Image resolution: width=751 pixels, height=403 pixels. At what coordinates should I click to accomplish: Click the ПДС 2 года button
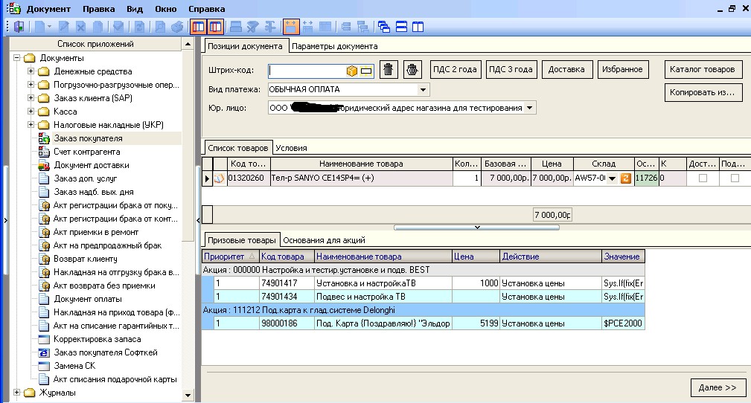tap(455, 69)
